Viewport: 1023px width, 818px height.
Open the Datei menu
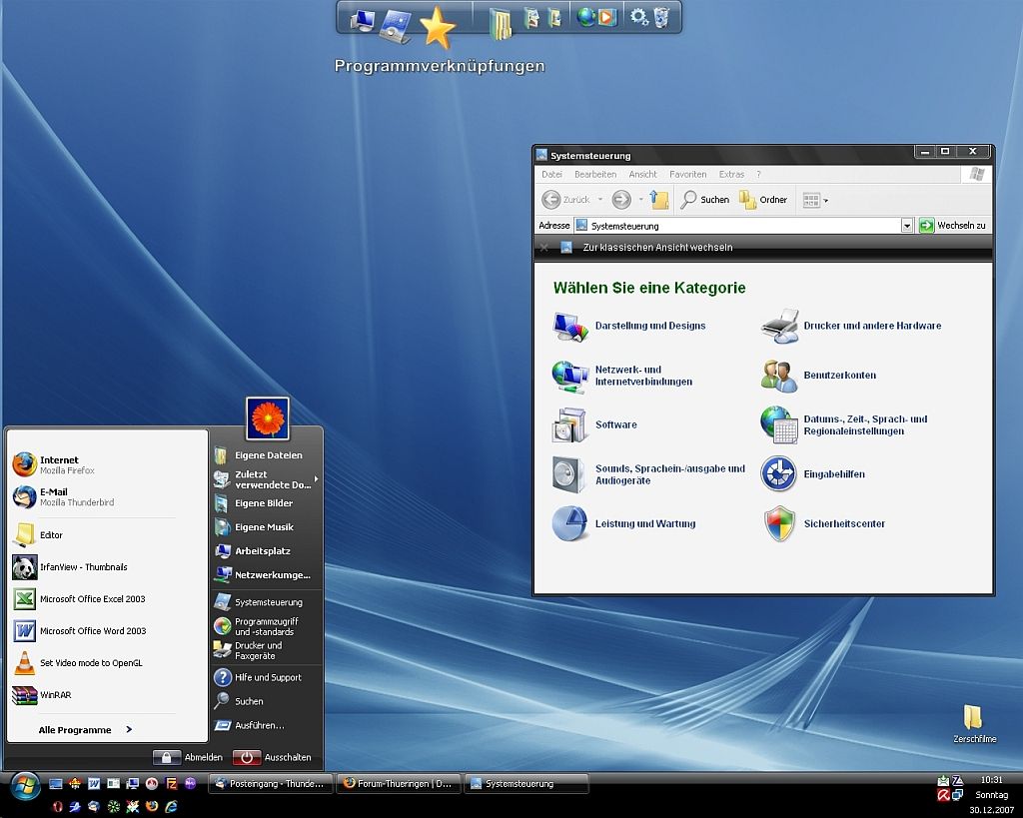(x=551, y=174)
